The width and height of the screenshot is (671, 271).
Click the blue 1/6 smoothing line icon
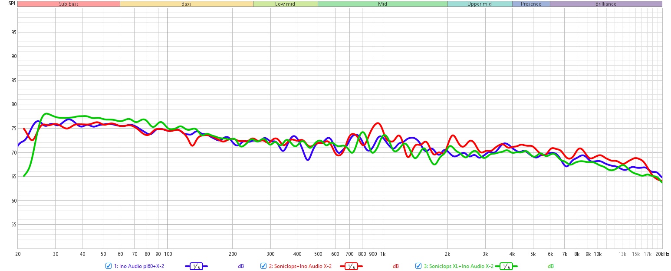click(x=196, y=266)
